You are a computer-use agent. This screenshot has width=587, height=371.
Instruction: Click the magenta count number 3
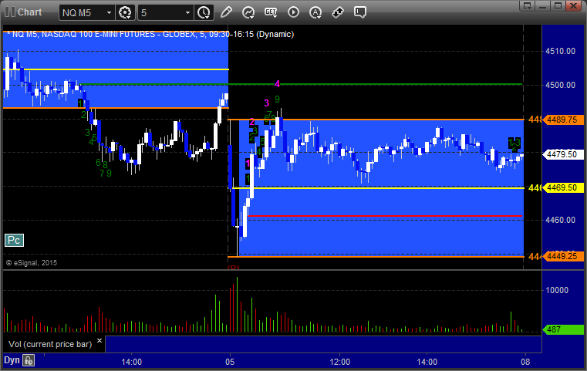point(267,103)
